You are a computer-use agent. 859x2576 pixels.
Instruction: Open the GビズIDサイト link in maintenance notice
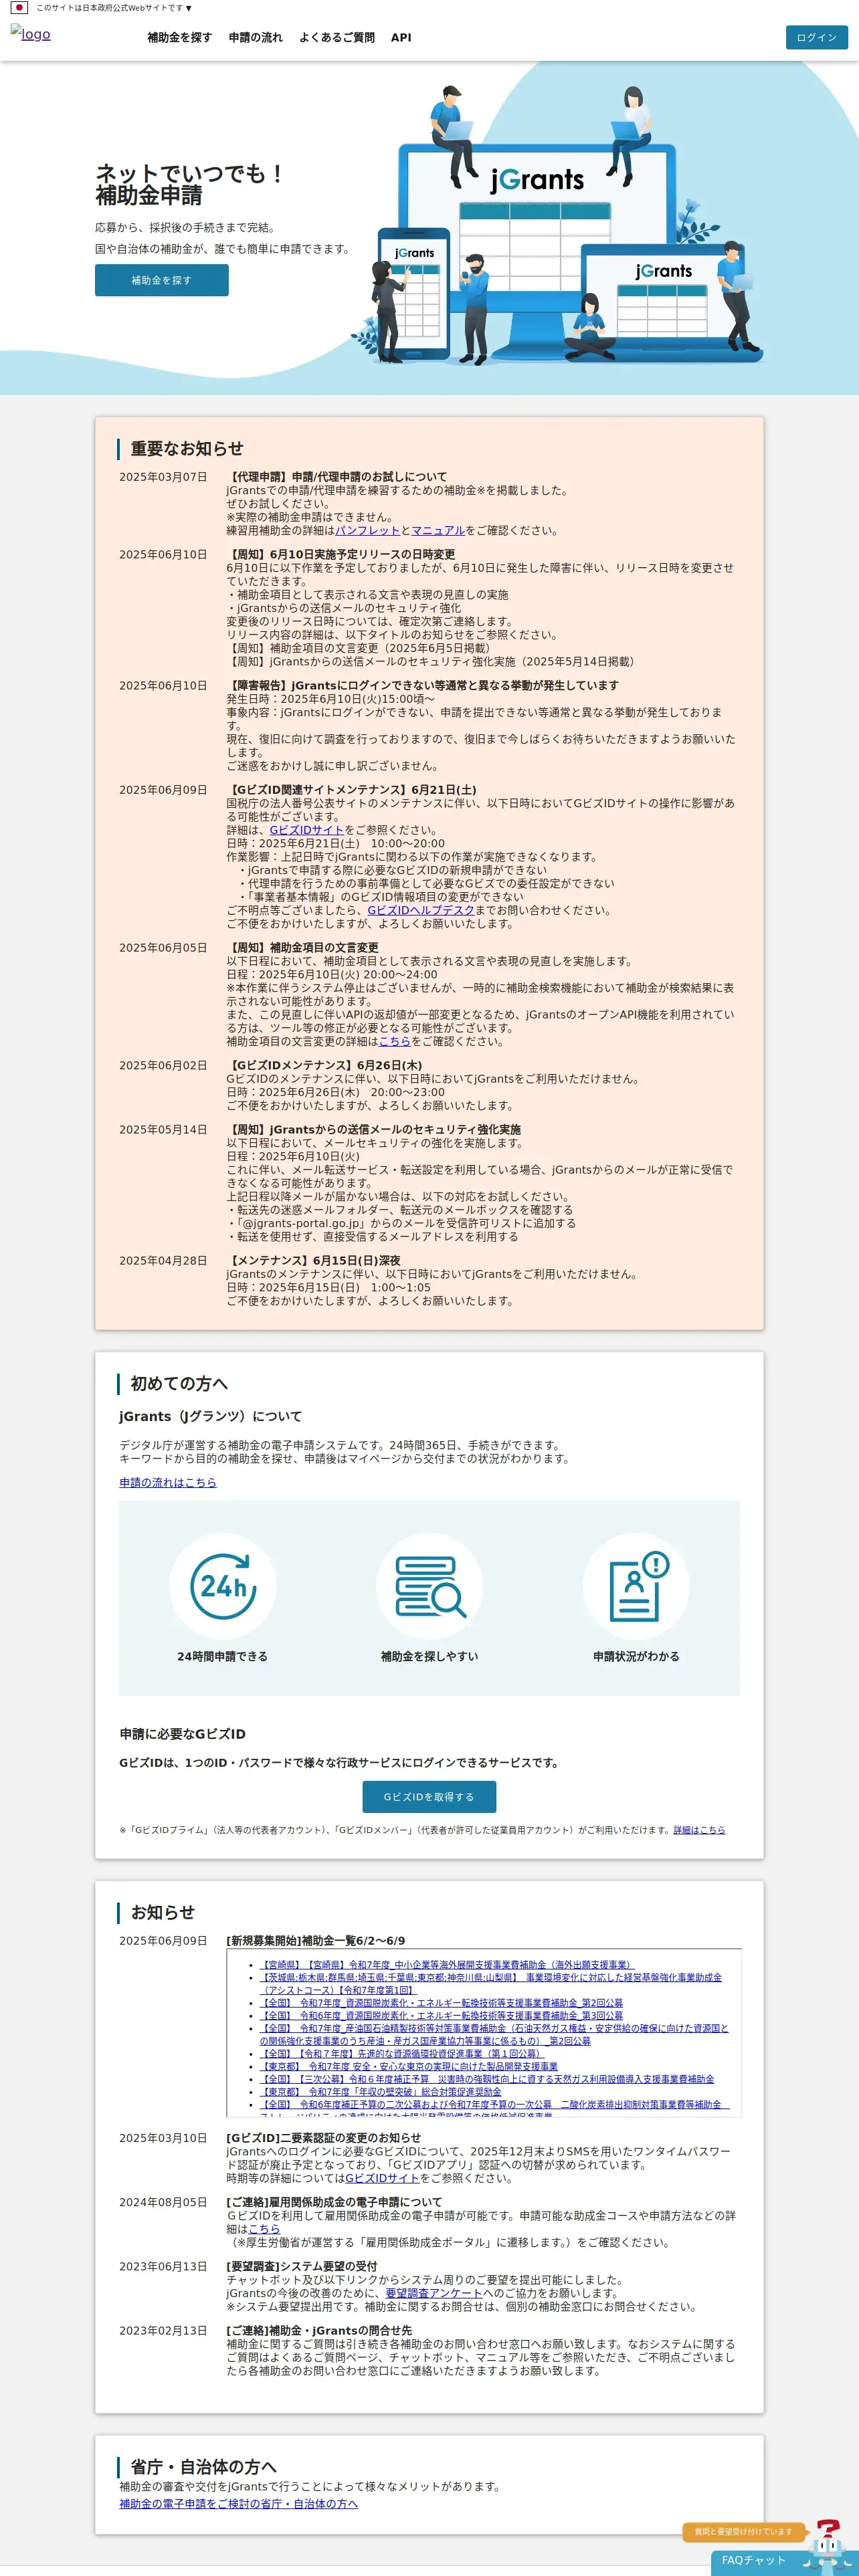tap(306, 830)
